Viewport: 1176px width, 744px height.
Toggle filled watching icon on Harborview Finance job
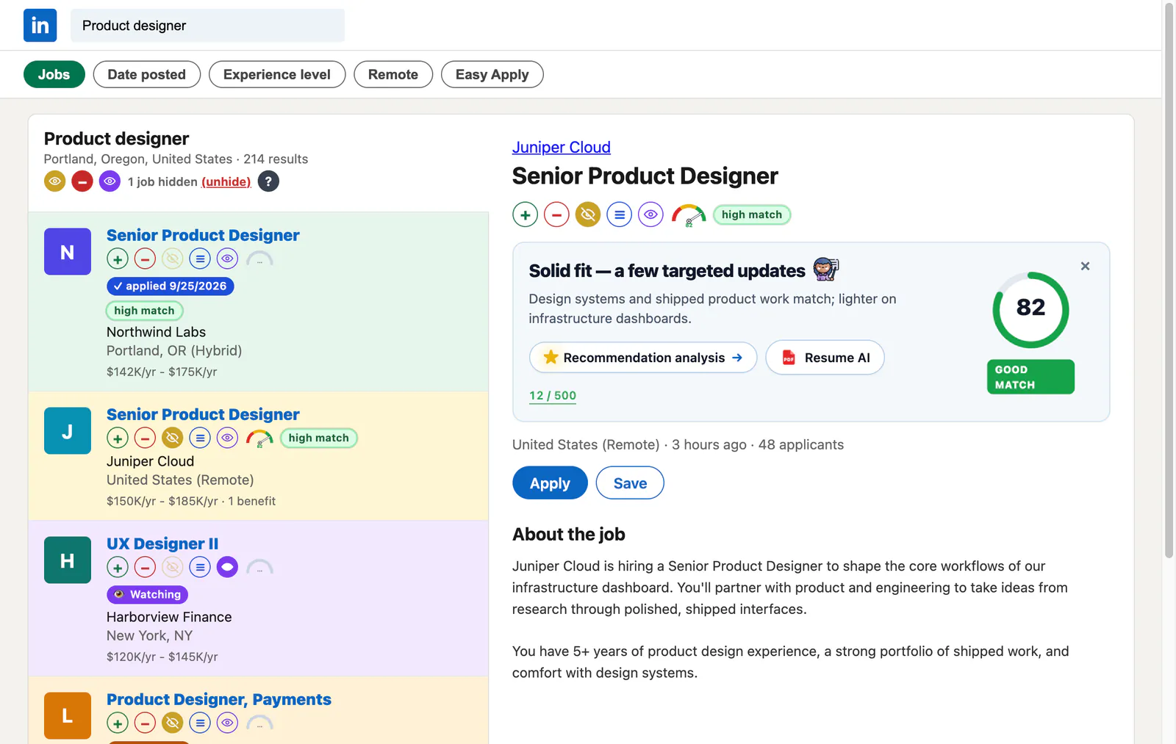tap(228, 567)
